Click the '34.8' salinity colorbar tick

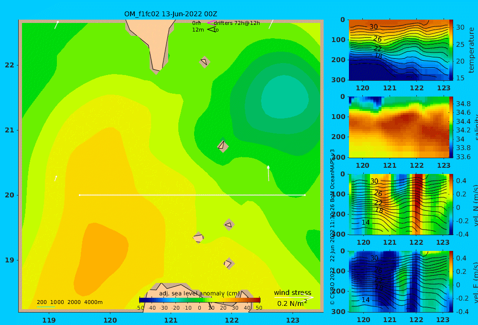[x=463, y=104]
